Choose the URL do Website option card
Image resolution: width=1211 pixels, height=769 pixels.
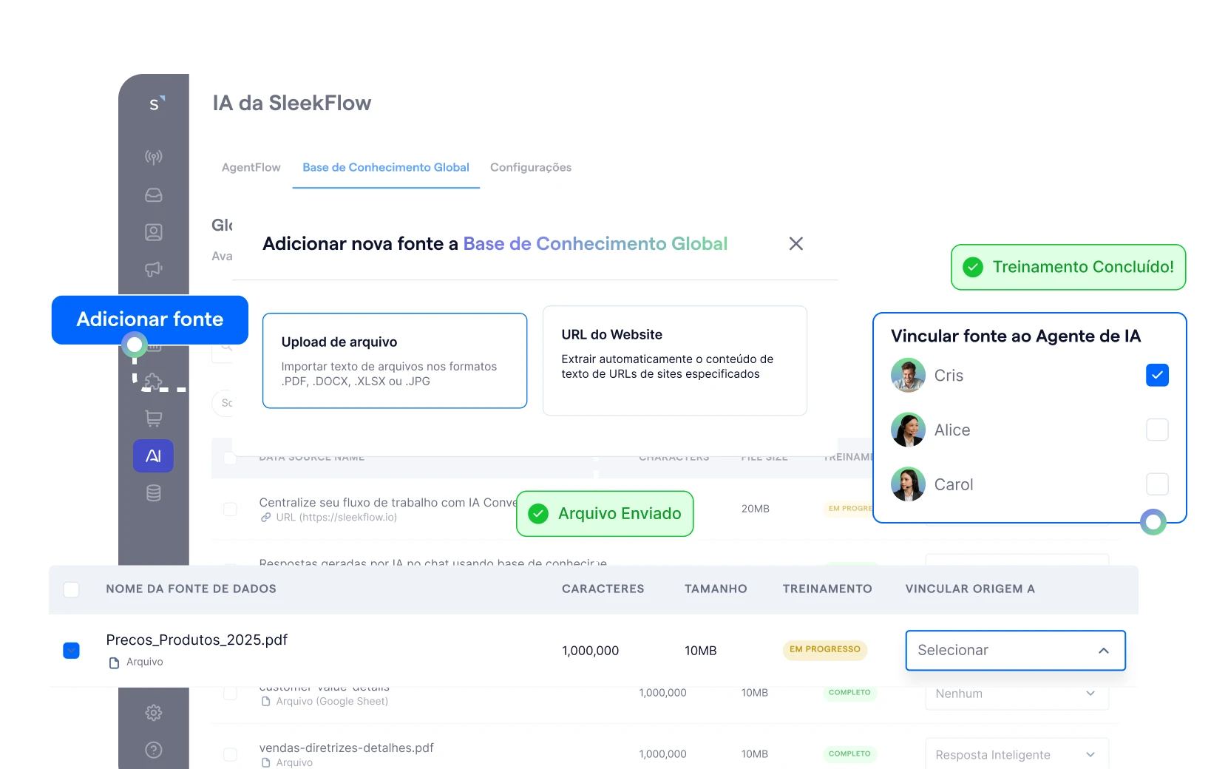[x=675, y=361]
